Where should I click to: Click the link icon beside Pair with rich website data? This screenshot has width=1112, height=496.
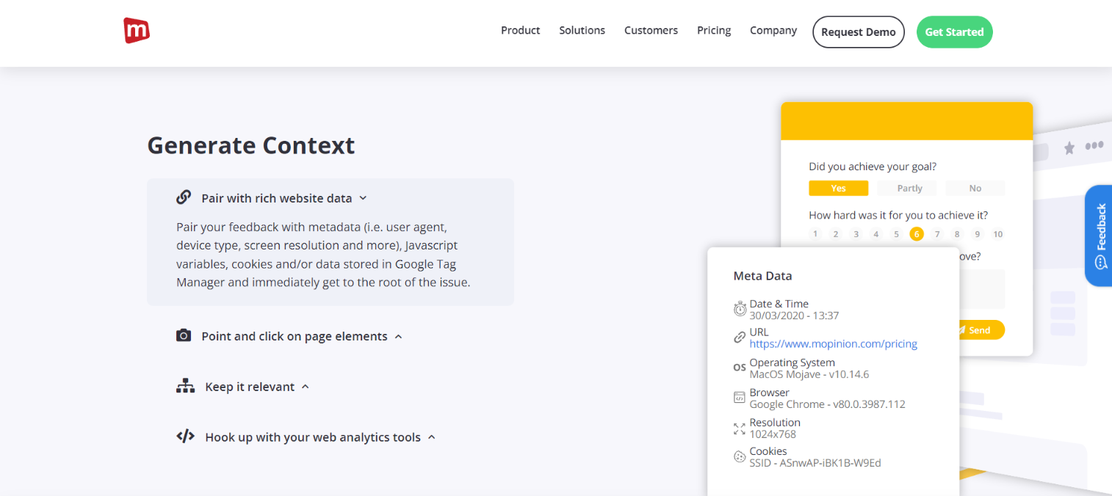pos(184,198)
